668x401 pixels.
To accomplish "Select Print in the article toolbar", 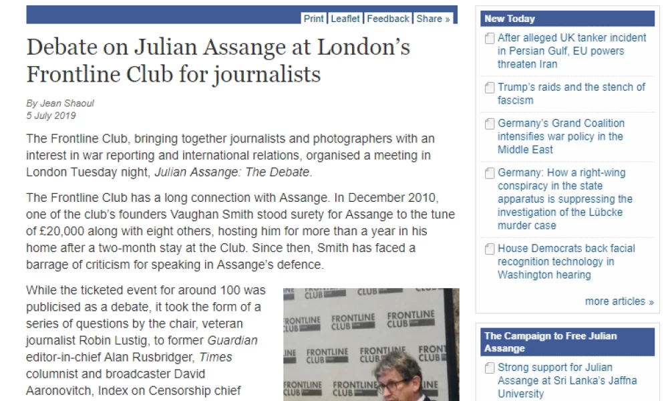I will click(313, 19).
